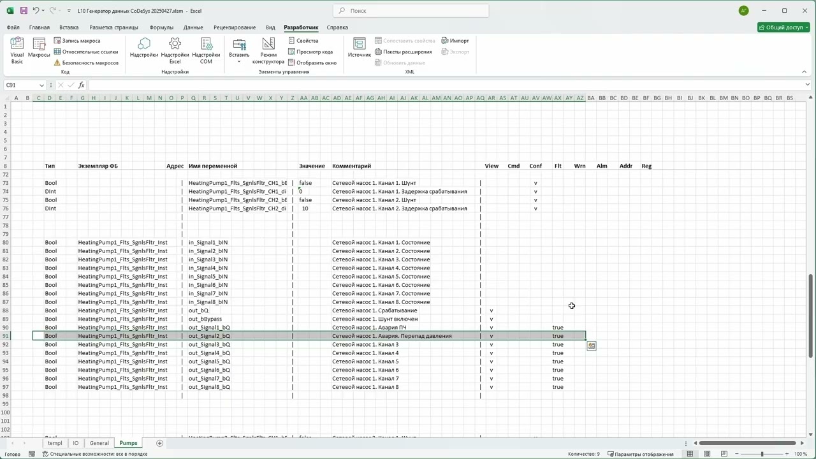Open the View (Вид) tab
Screen dimensions: 816x459
click(x=270, y=27)
